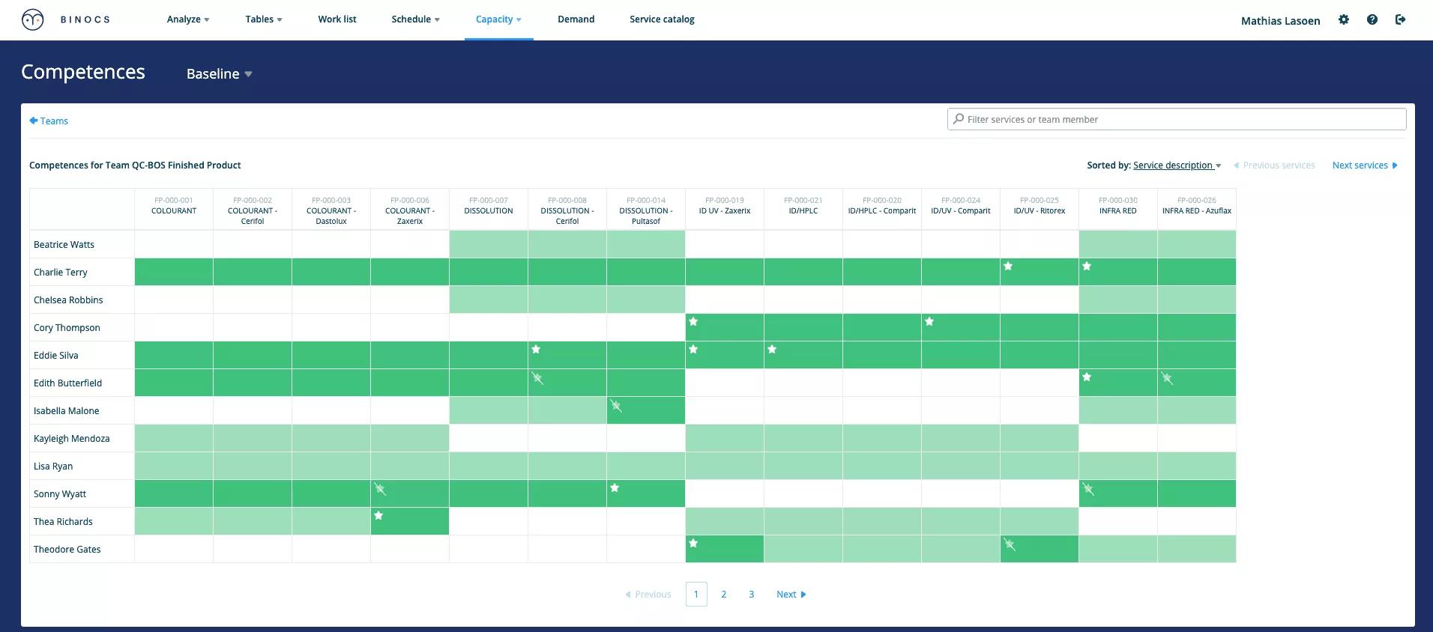Open Sorted by Service description dropdown

point(1177,165)
